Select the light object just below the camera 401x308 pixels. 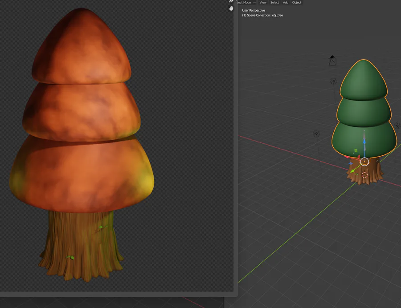[x=333, y=81]
